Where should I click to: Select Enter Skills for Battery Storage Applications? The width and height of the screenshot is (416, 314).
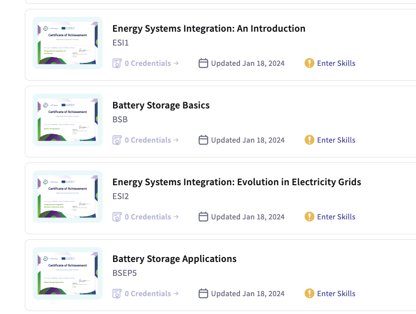coord(336,294)
